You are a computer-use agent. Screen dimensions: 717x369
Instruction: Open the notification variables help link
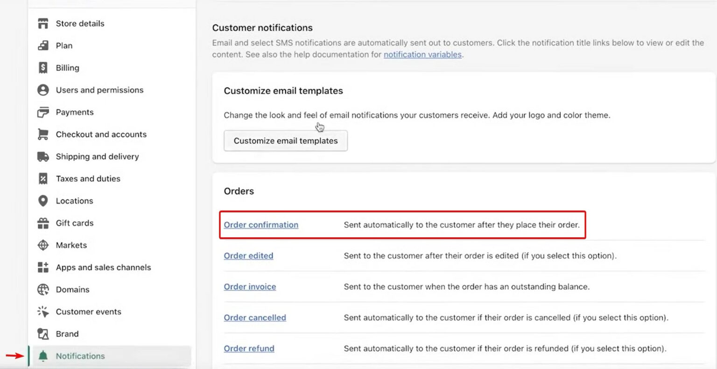422,54
